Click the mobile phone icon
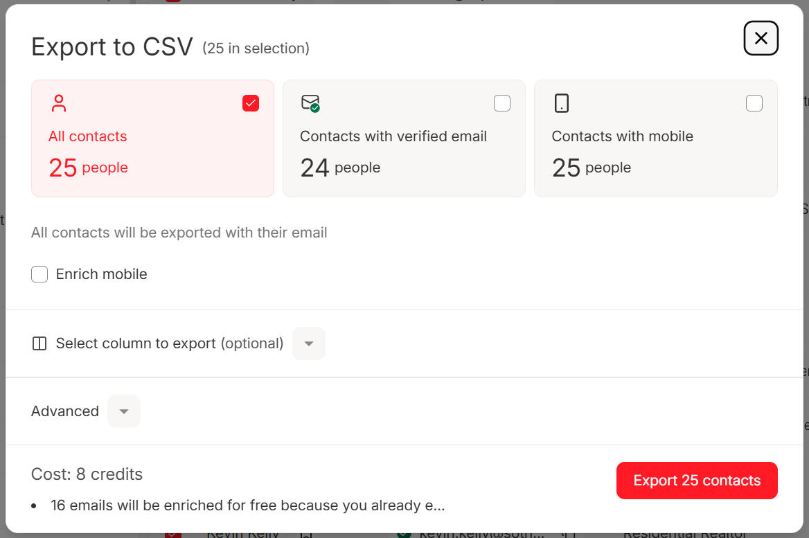Screen dimensions: 809x538 click(562, 104)
